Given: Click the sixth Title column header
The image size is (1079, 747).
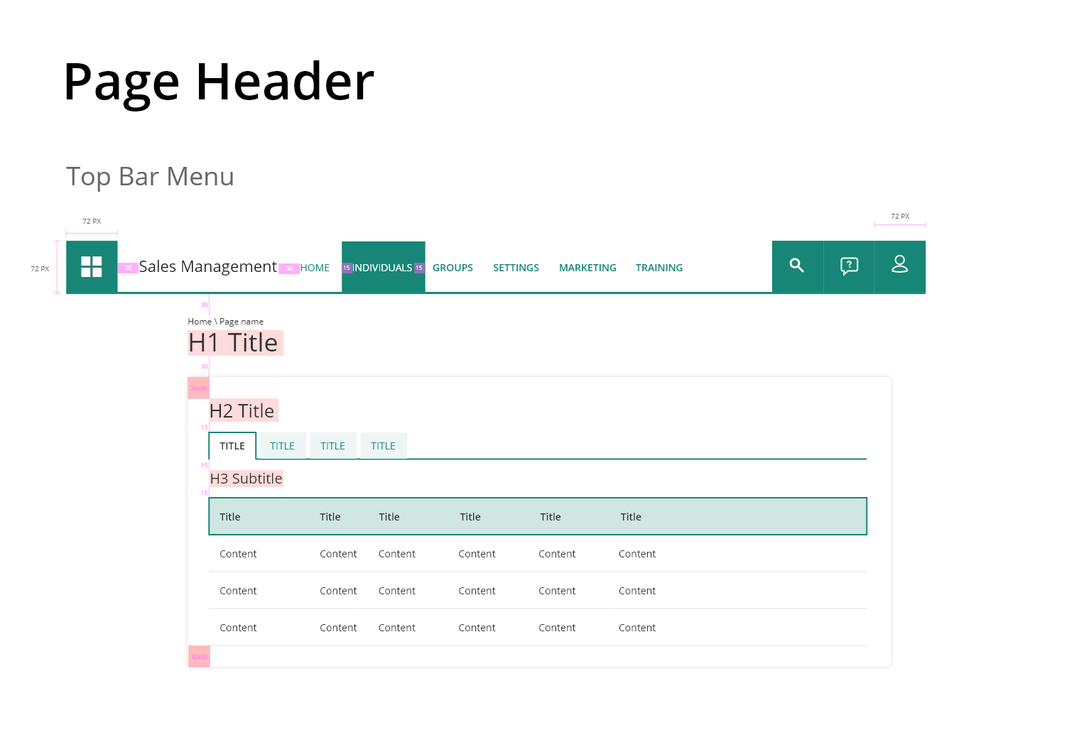Looking at the screenshot, I should tap(631, 517).
